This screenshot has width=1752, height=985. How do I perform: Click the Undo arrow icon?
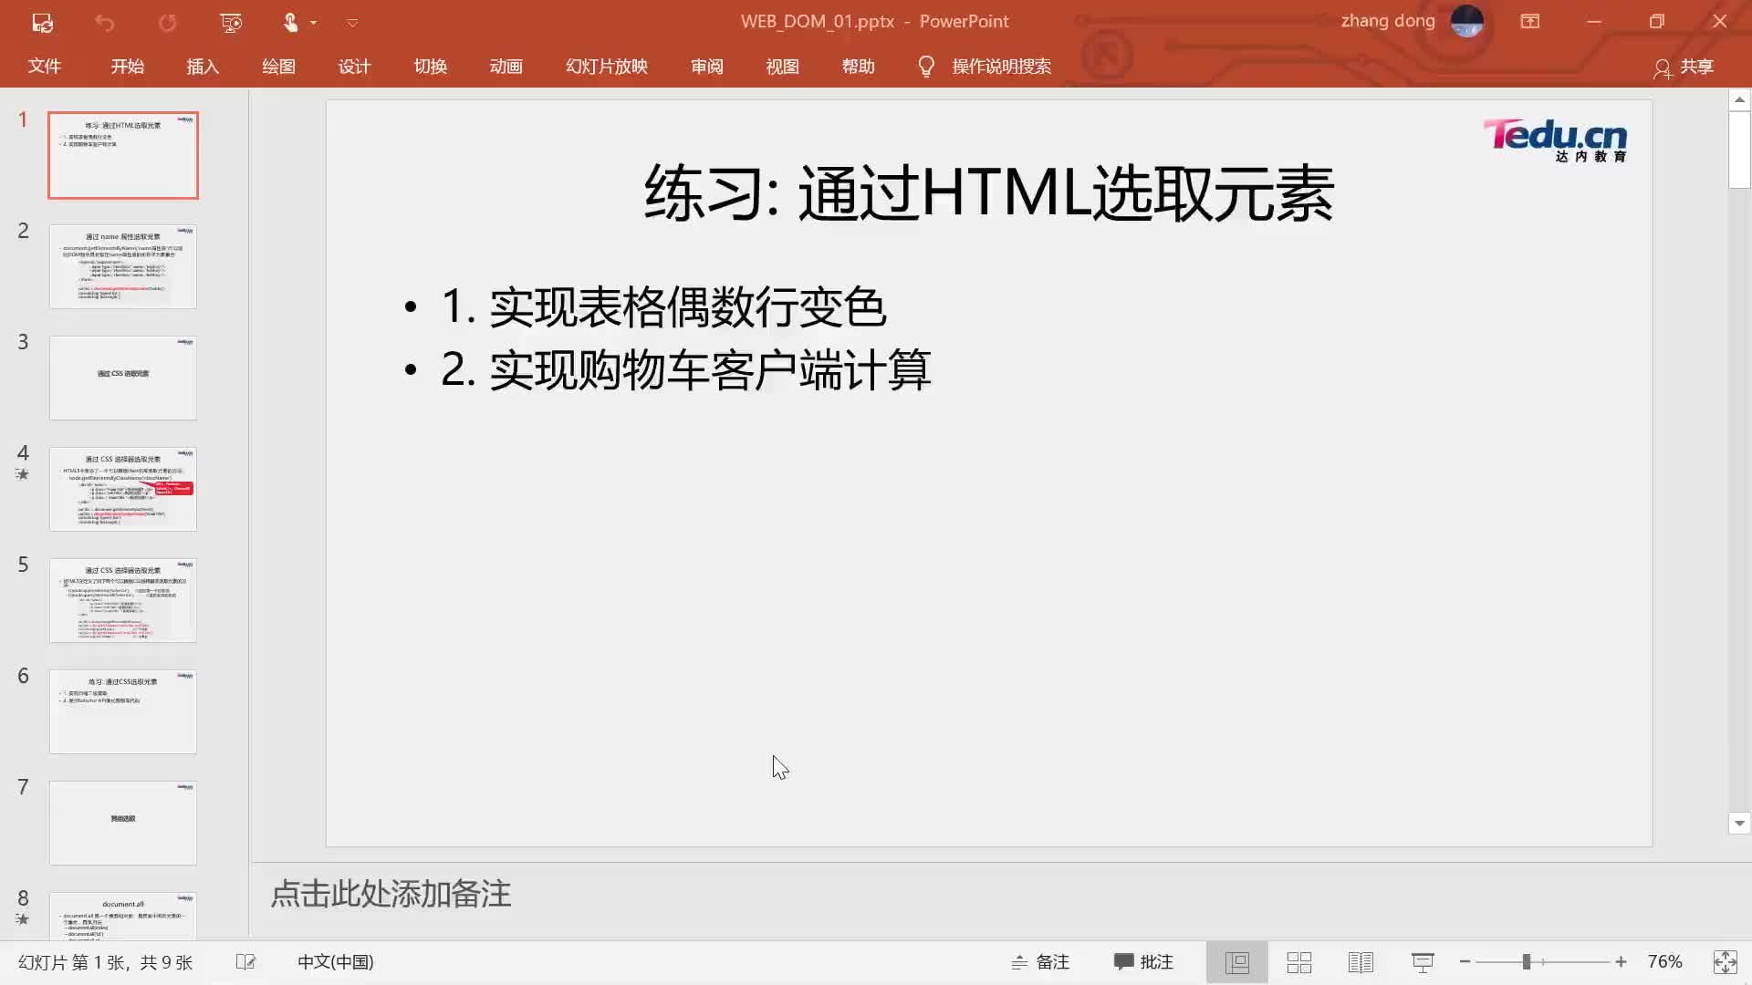point(104,22)
